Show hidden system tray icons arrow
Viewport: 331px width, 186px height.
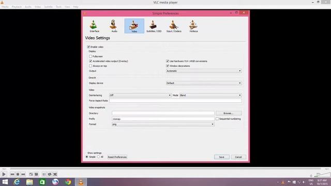point(278,182)
